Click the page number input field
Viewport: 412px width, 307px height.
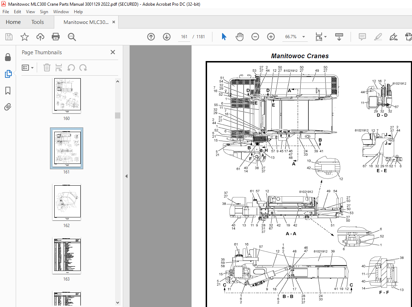184,37
